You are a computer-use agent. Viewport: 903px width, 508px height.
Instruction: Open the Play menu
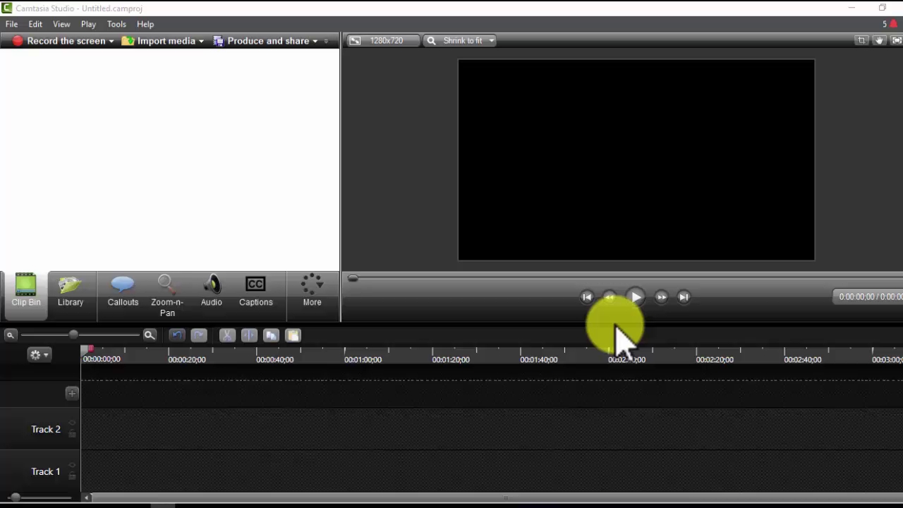pyautogui.click(x=88, y=24)
